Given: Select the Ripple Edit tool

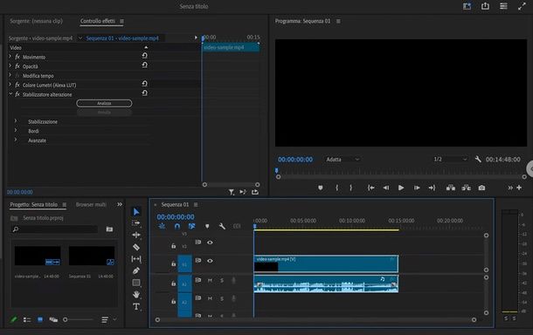Looking at the screenshot, I should [136, 235].
